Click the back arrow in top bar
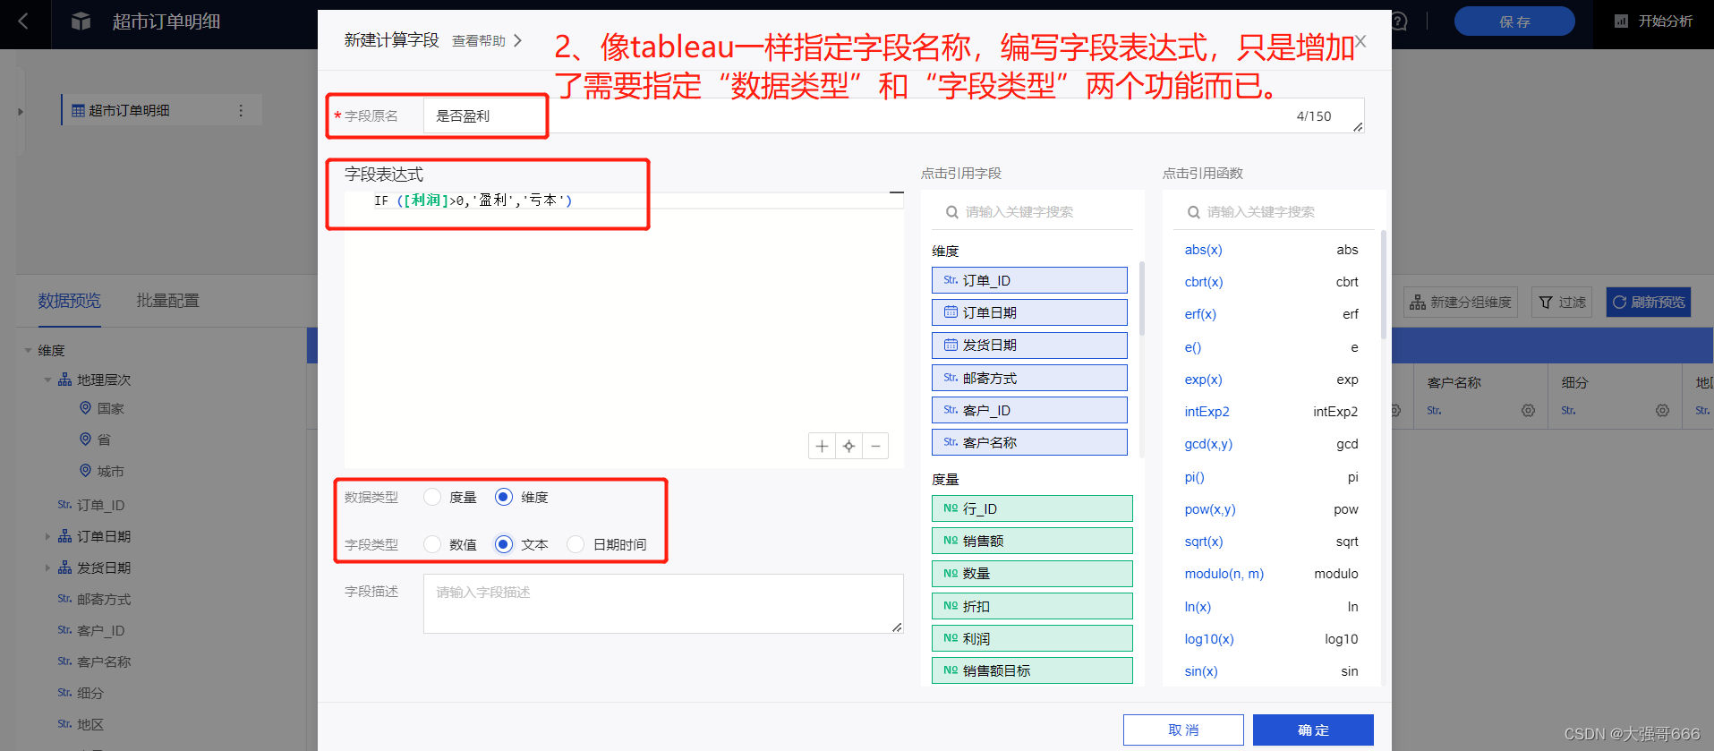This screenshot has height=751, width=1714. pyautogui.click(x=23, y=21)
